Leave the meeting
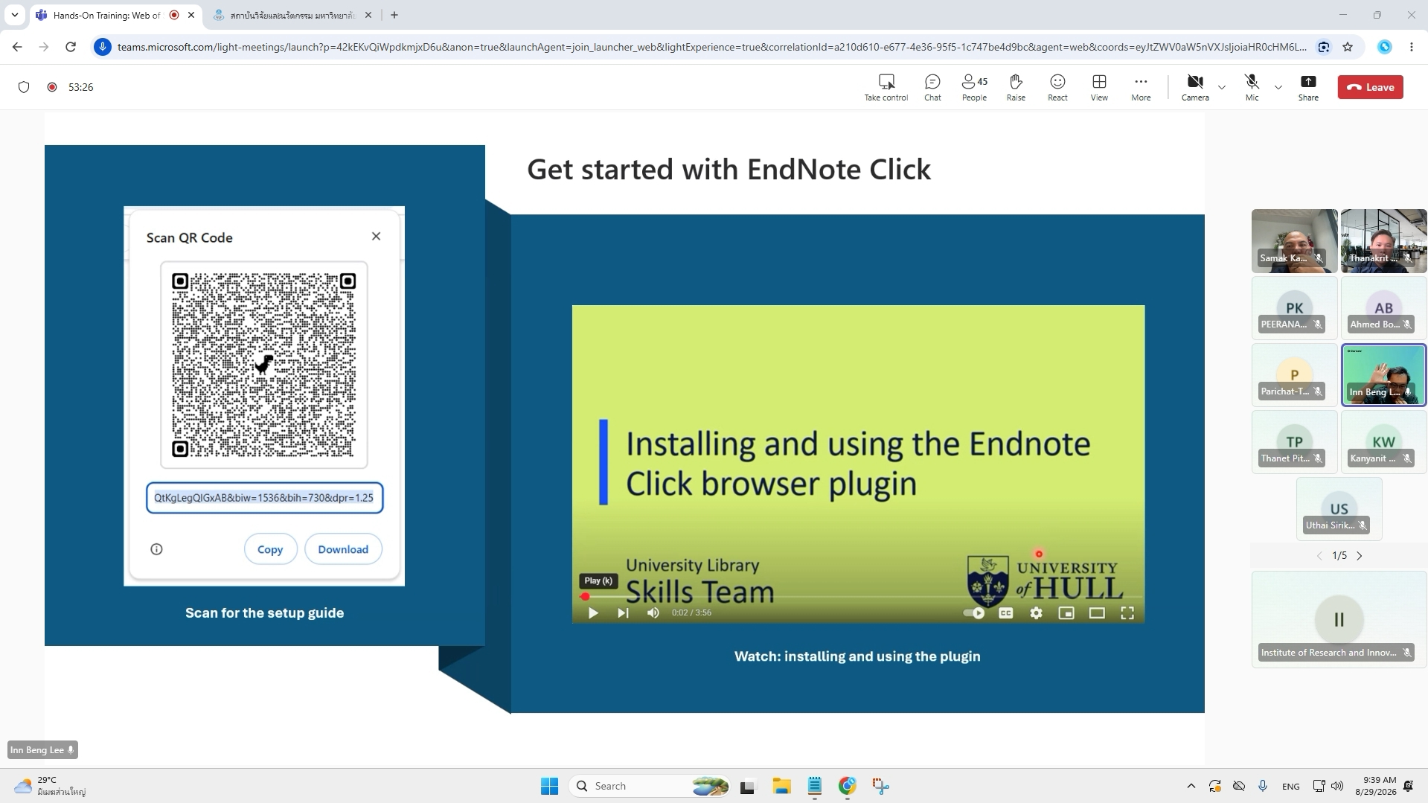Screen dimensions: 1428x803 pos(1370,87)
